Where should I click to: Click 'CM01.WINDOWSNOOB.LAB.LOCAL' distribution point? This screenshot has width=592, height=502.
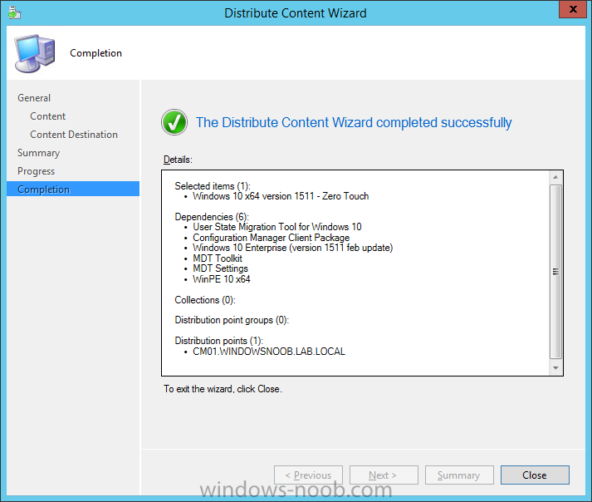coord(269,352)
